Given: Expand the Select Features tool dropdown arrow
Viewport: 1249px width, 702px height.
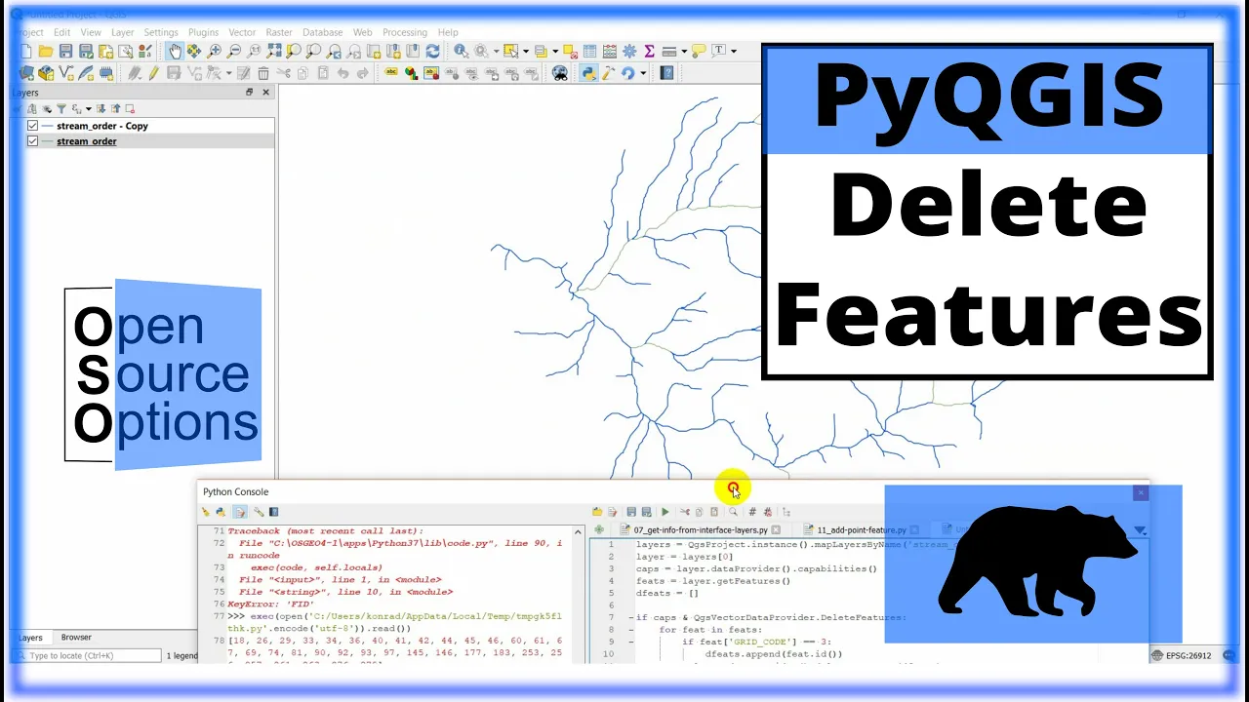Looking at the screenshot, I should tap(526, 51).
